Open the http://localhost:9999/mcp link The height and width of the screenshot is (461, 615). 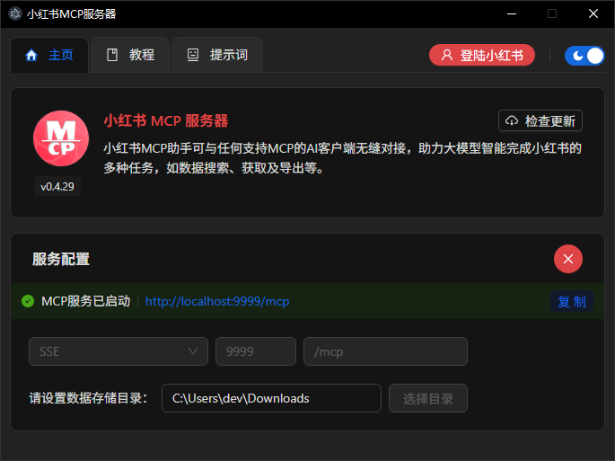pyautogui.click(x=217, y=301)
